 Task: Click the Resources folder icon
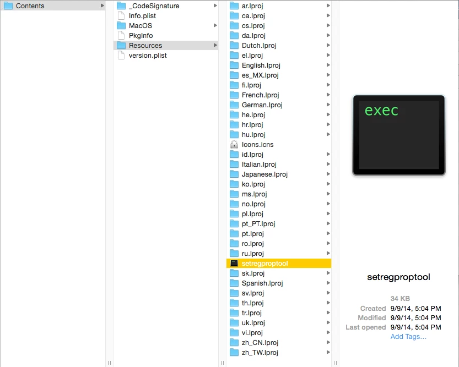click(121, 46)
